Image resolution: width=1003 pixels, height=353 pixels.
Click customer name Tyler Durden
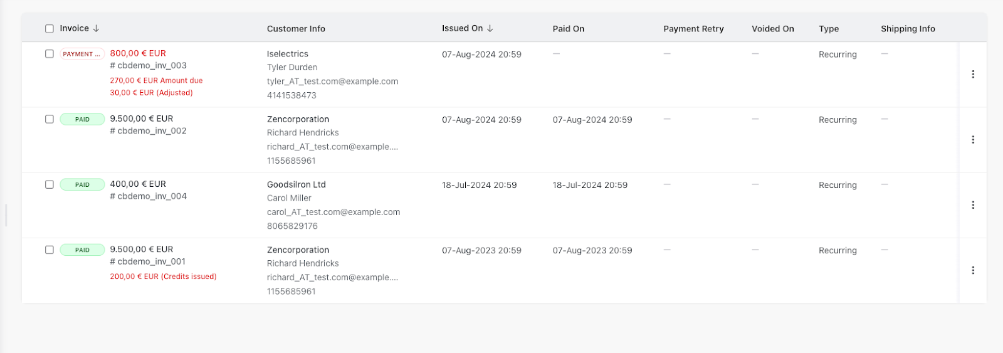pos(292,67)
